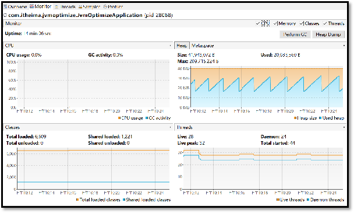
Task: Click the blue Used heap legend marker
Action: [320, 118]
